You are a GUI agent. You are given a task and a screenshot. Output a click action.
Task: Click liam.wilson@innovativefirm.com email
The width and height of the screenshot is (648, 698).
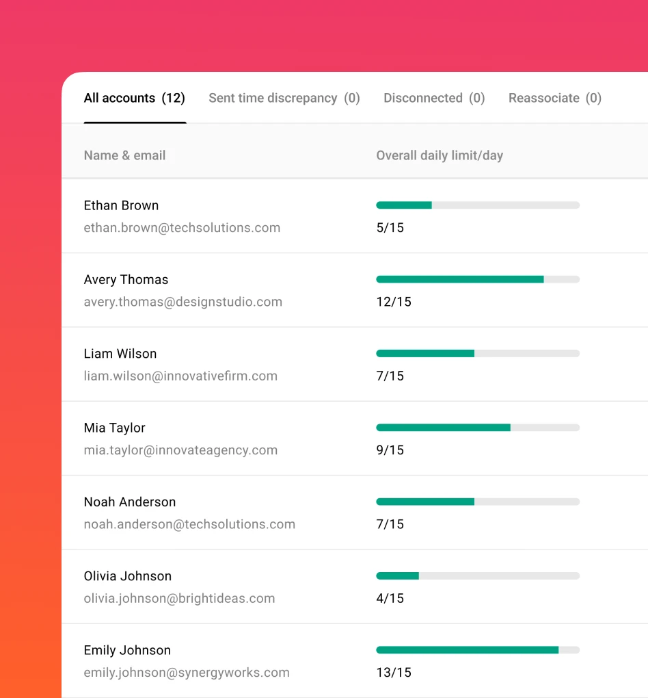coord(180,376)
